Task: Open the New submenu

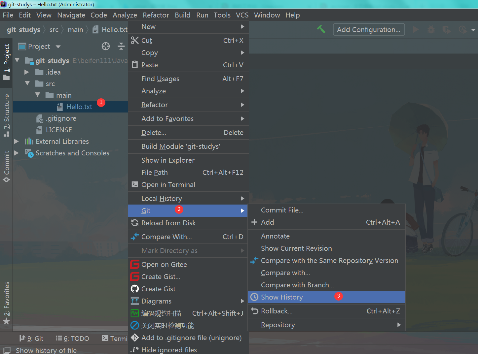Action: pos(188,27)
